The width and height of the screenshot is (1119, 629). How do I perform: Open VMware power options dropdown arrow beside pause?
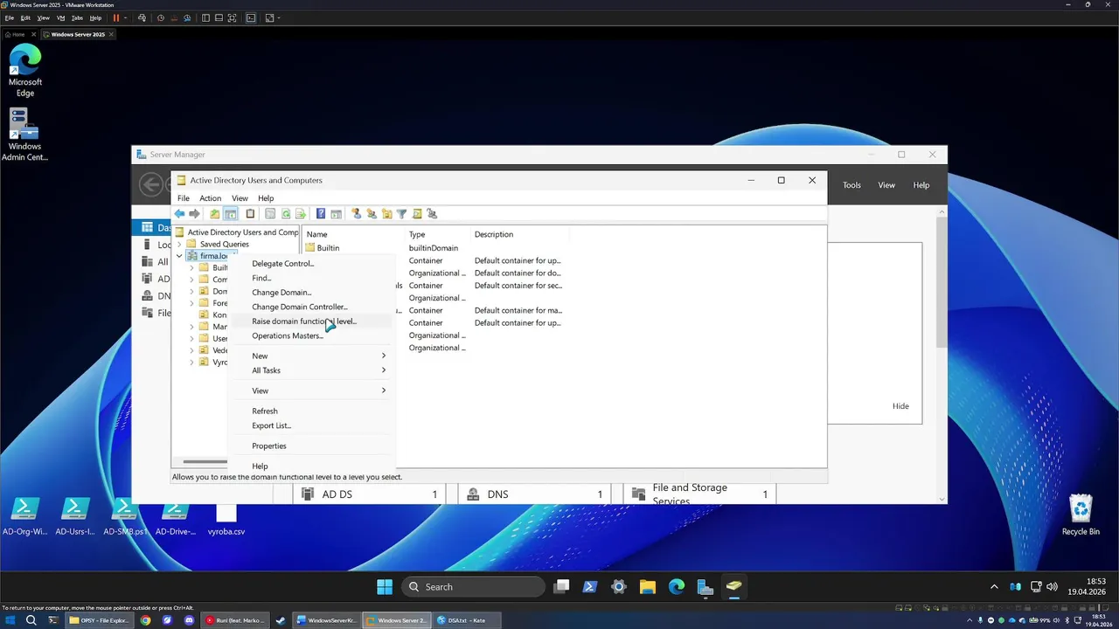pos(126,17)
